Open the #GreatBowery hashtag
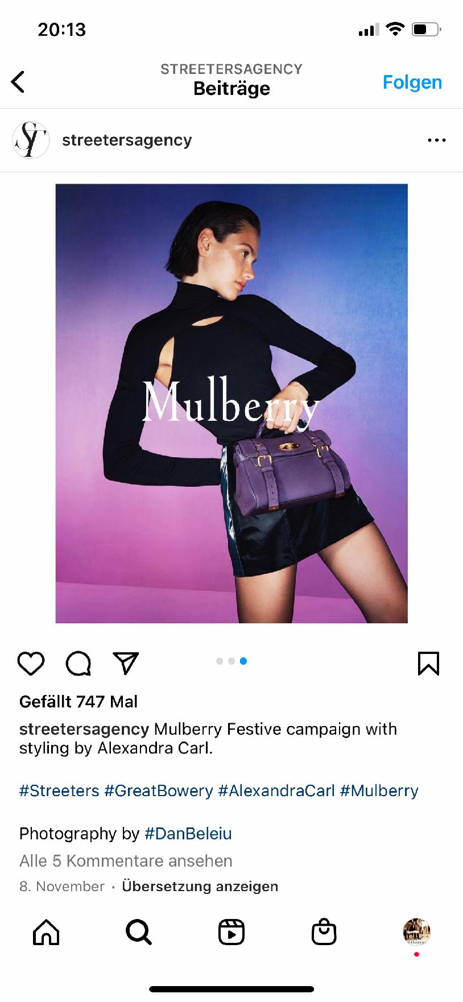This screenshot has width=463, height=1002. pyautogui.click(x=159, y=790)
